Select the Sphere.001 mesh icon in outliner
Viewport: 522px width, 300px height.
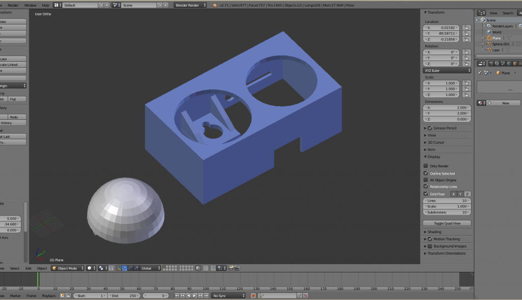489,44
